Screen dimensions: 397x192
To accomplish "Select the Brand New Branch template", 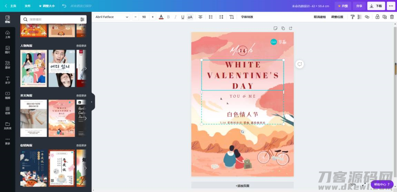I will click(x=34, y=118).
